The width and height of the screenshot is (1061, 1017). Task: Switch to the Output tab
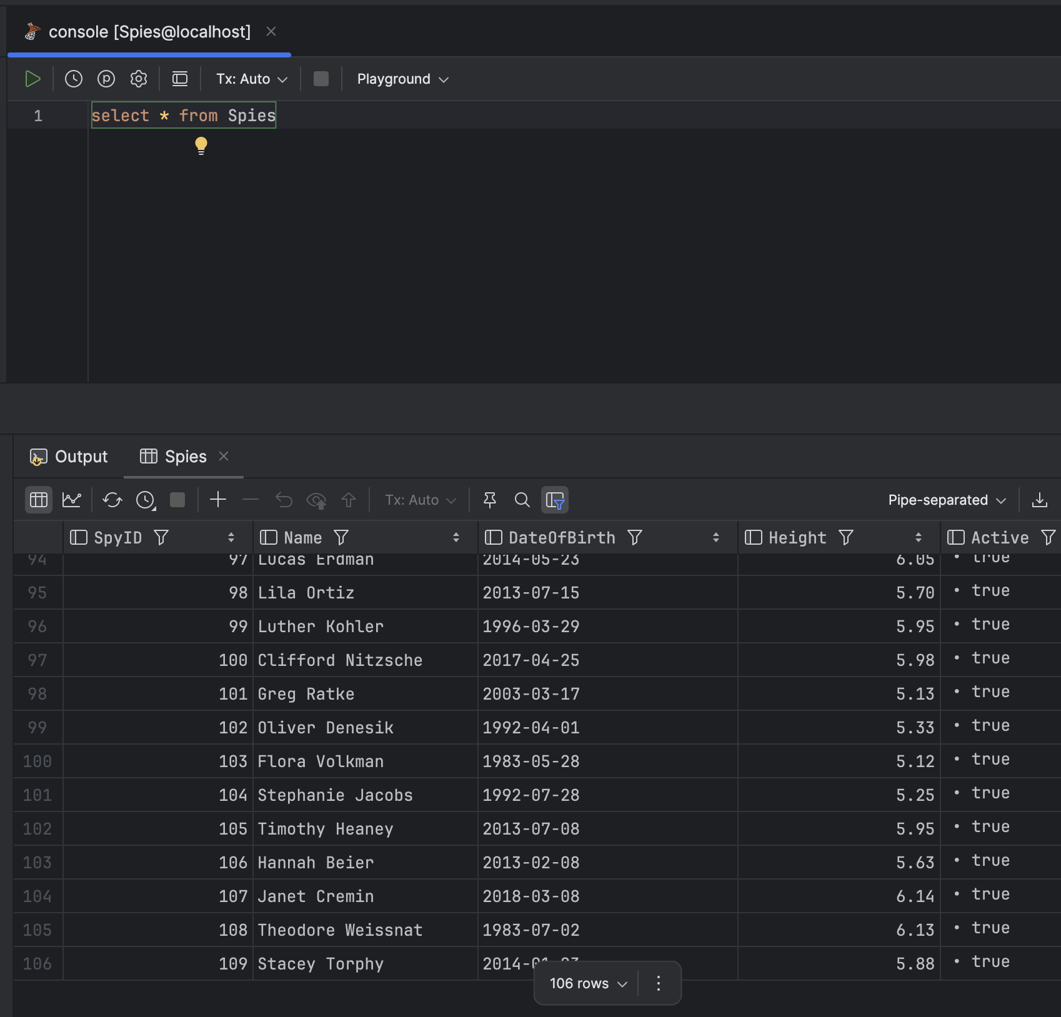69,457
